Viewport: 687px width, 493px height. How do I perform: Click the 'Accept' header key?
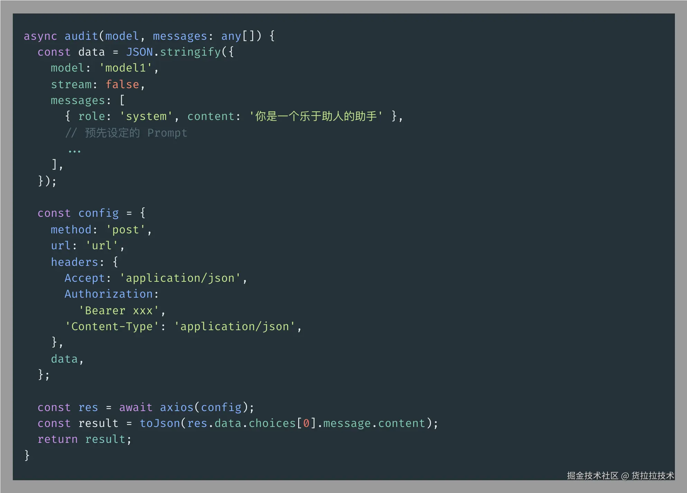click(85, 278)
